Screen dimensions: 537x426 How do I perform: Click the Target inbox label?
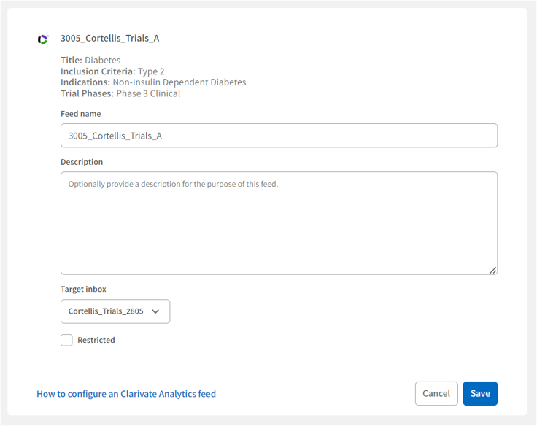click(x=83, y=289)
